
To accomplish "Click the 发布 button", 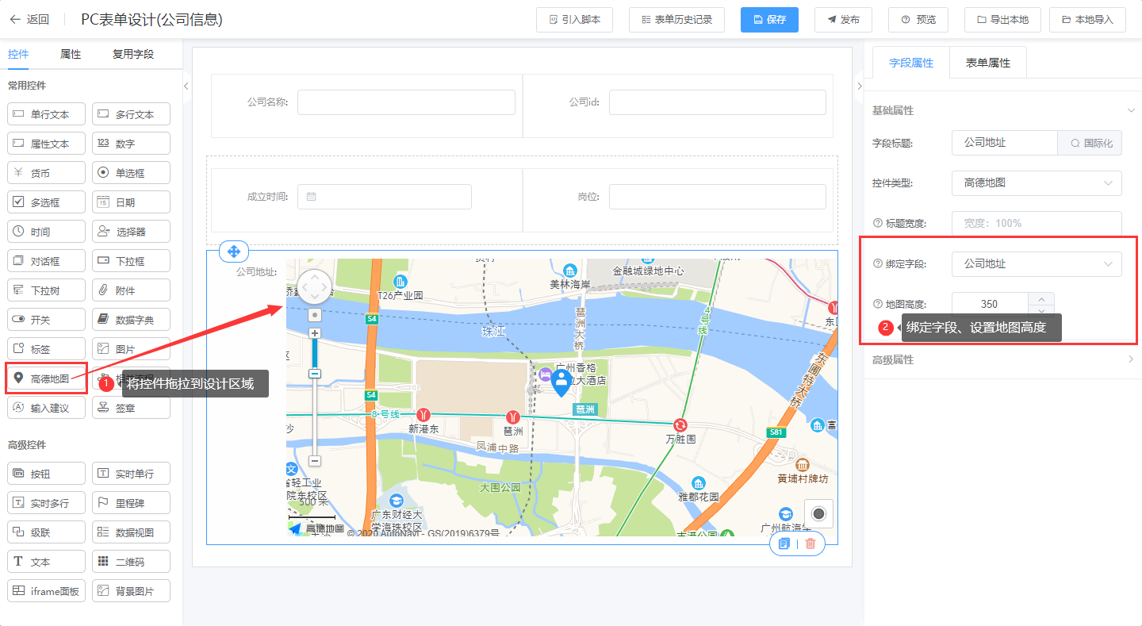I will point(843,19).
